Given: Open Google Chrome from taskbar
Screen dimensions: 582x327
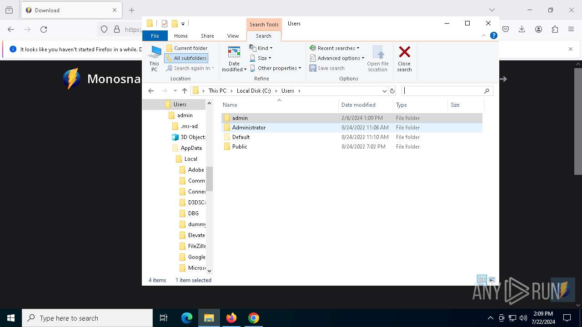Looking at the screenshot, I should click(x=254, y=318).
